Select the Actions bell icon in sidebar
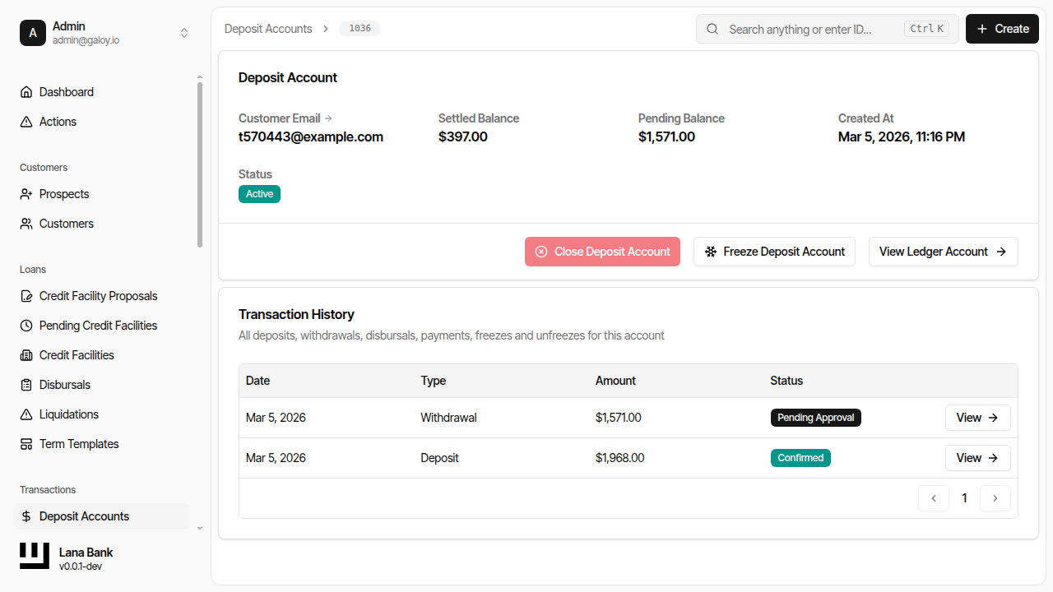 (26, 121)
